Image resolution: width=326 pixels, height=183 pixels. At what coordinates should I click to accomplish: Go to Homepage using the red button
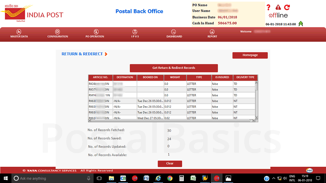[x=250, y=55]
